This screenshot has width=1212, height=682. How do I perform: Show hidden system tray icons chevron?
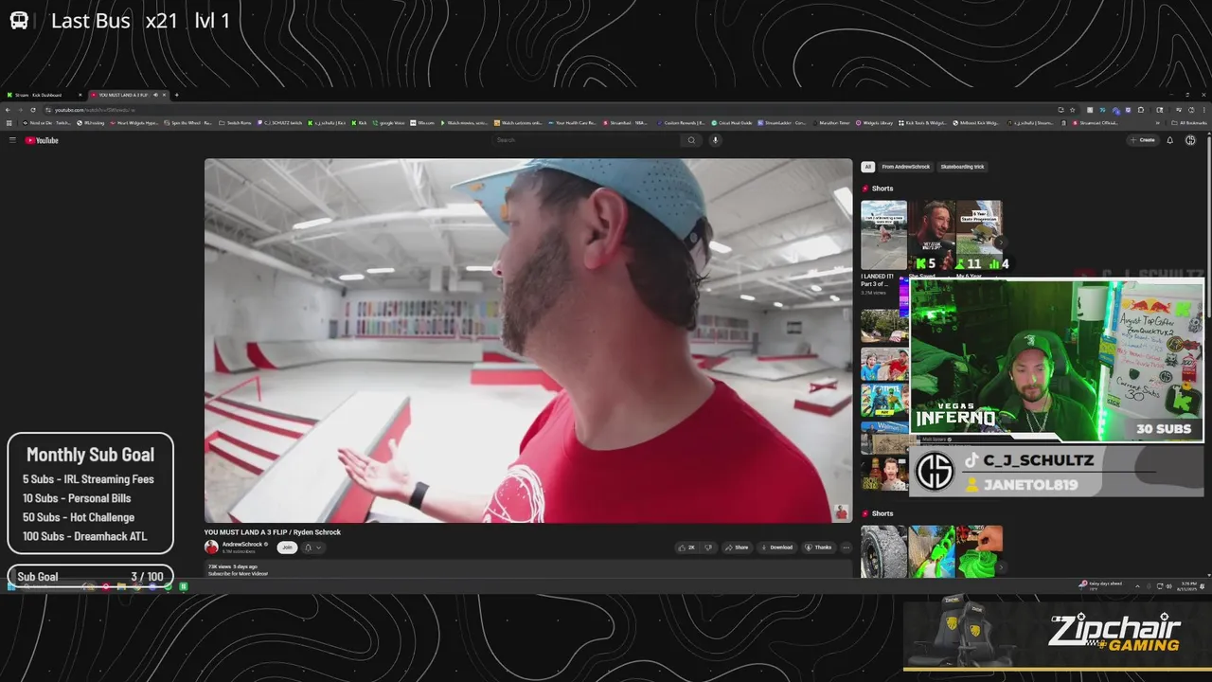(1137, 586)
